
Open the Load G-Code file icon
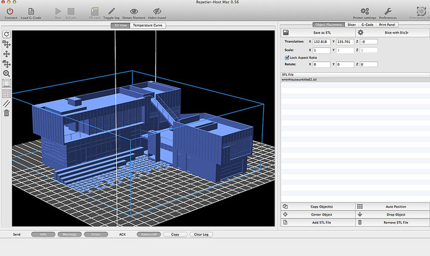pyautogui.click(x=32, y=10)
